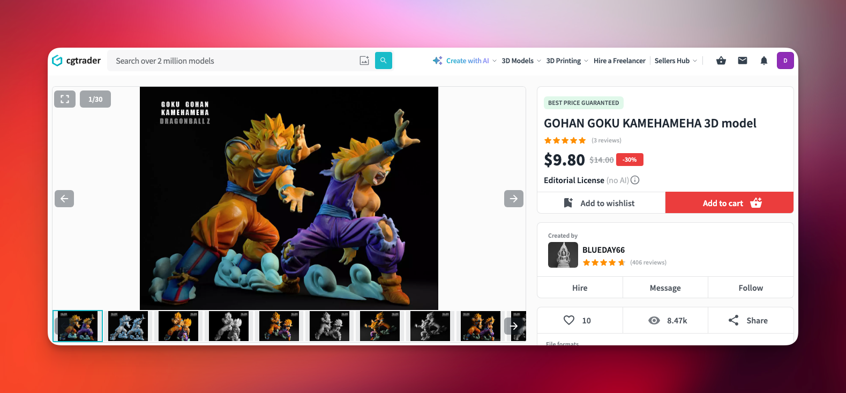Screen dimensions: 846x393
Task: Add model to wishlist
Action: pyautogui.click(x=601, y=203)
